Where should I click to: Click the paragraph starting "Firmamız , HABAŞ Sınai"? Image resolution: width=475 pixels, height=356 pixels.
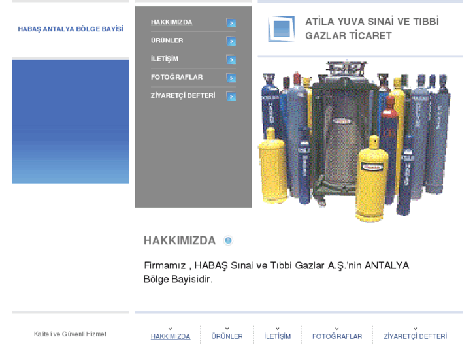(x=276, y=272)
